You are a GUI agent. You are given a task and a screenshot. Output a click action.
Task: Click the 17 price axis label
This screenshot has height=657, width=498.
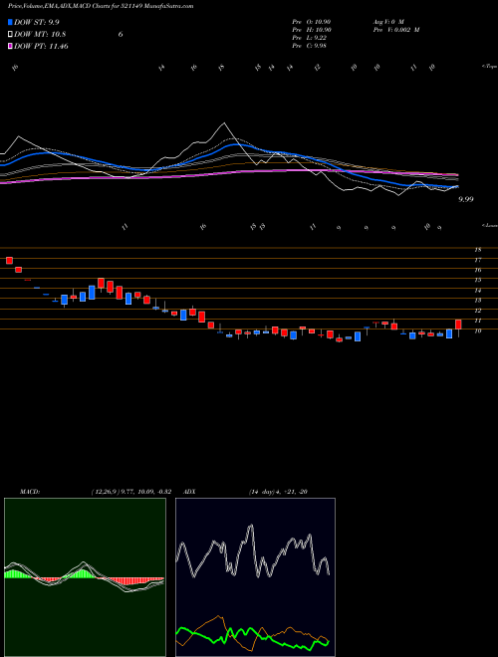click(x=477, y=260)
